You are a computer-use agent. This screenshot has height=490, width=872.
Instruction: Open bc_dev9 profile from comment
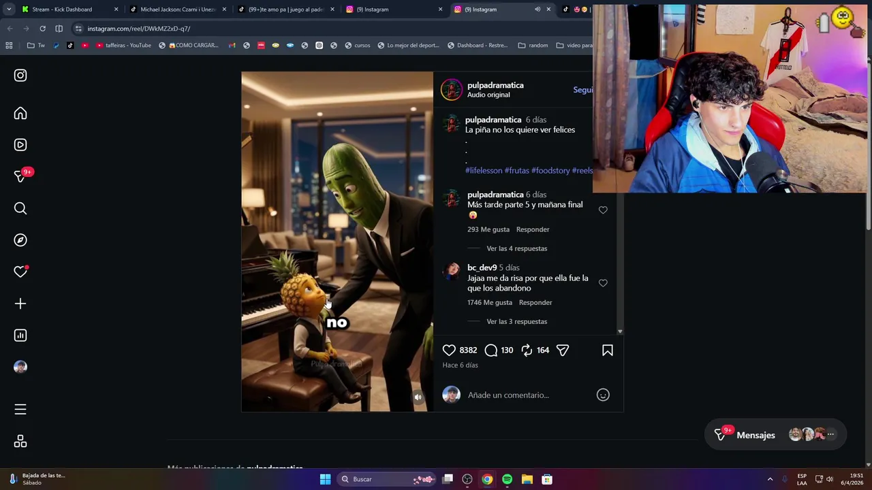click(482, 267)
